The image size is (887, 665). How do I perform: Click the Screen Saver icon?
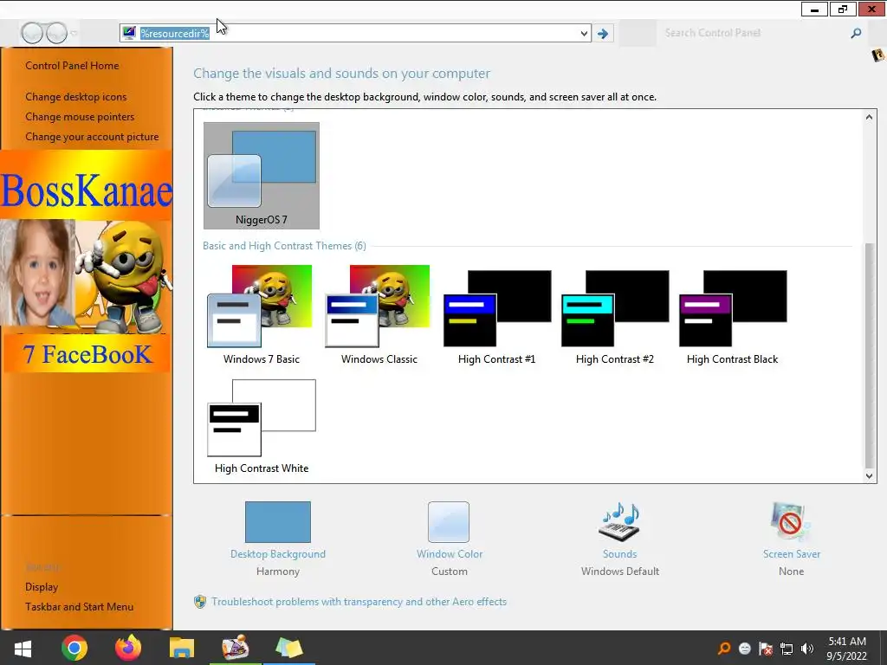(x=791, y=522)
